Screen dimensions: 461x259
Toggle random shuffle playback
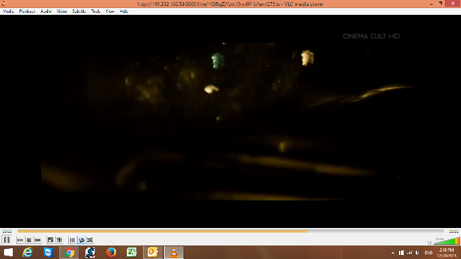tap(90, 240)
